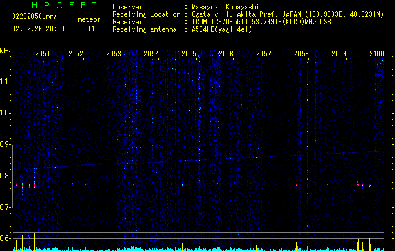Click the observer name Masayuki Kobayashi
Image resolution: width=395 pixels, height=251 pixels.
click(x=225, y=8)
